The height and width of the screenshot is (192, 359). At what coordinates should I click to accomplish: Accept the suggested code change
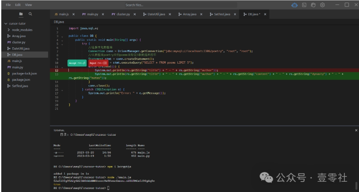(77, 63)
